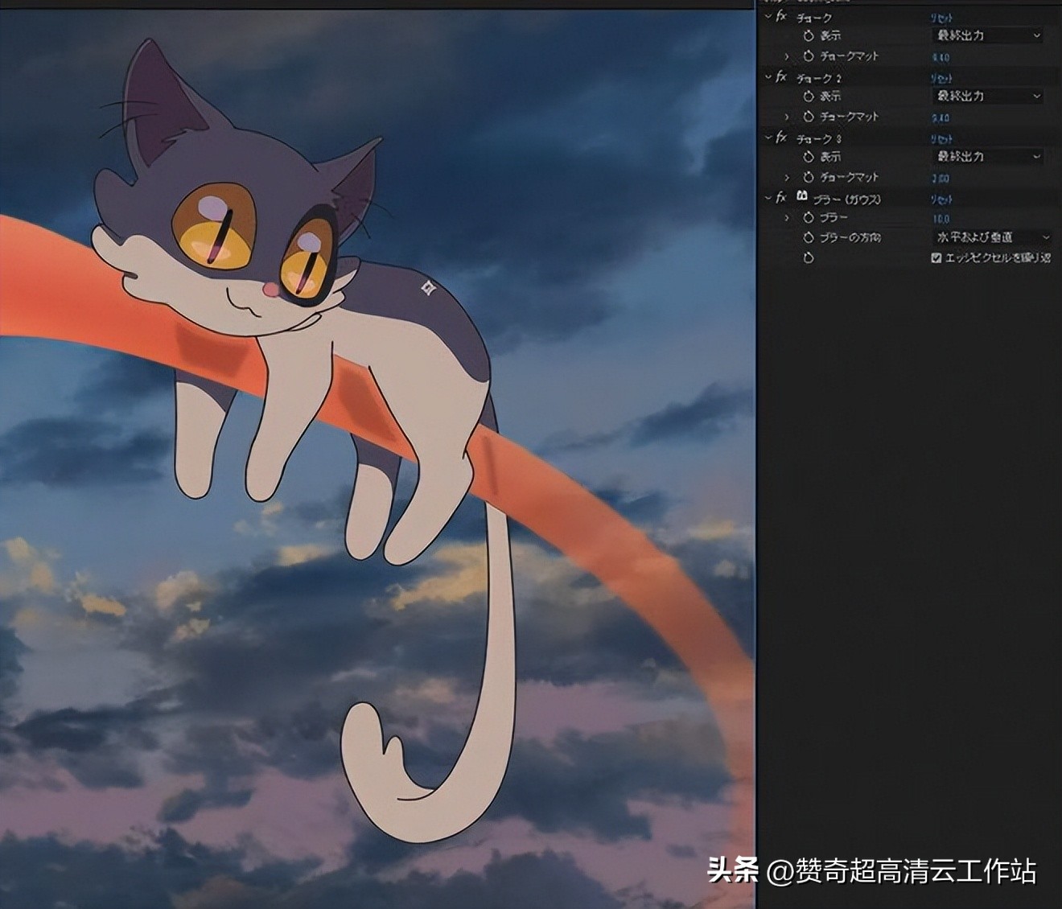This screenshot has height=909, width=1062.
Task: Click stopwatch icon for ブラー amount
Action: (x=809, y=217)
